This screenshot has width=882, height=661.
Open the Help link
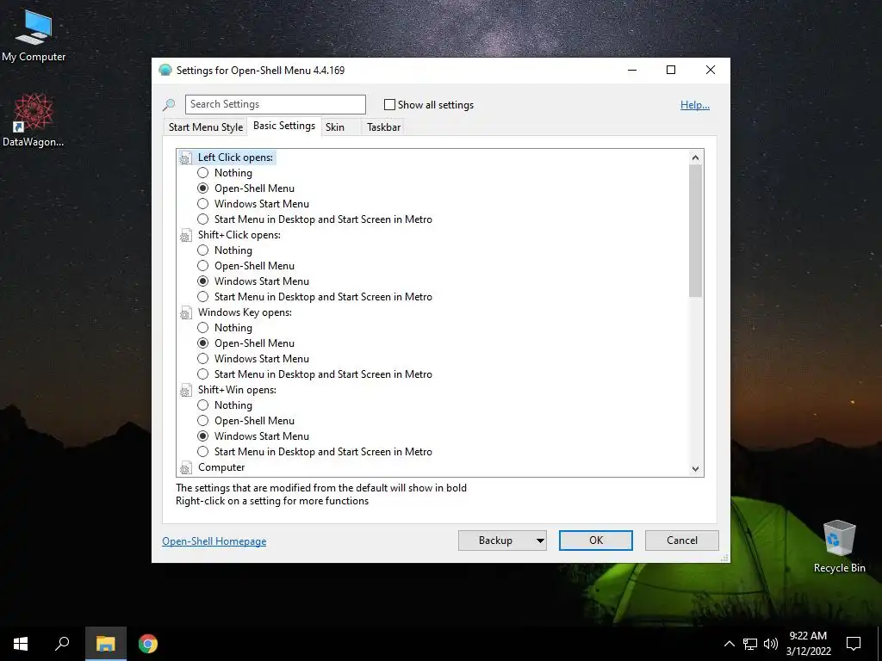click(x=695, y=105)
